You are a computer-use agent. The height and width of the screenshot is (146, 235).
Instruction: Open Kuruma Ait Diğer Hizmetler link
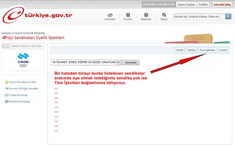pyautogui.click(x=24, y=88)
